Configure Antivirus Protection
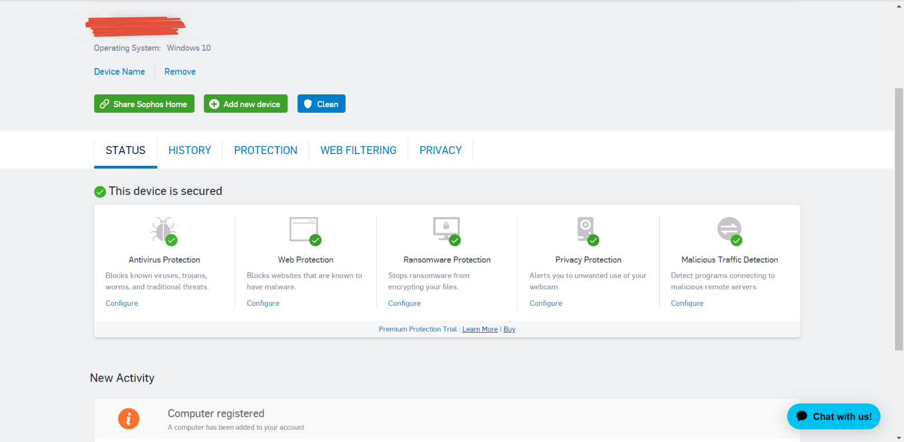Viewport: 904px width, 442px height. (x=122, y=303)
